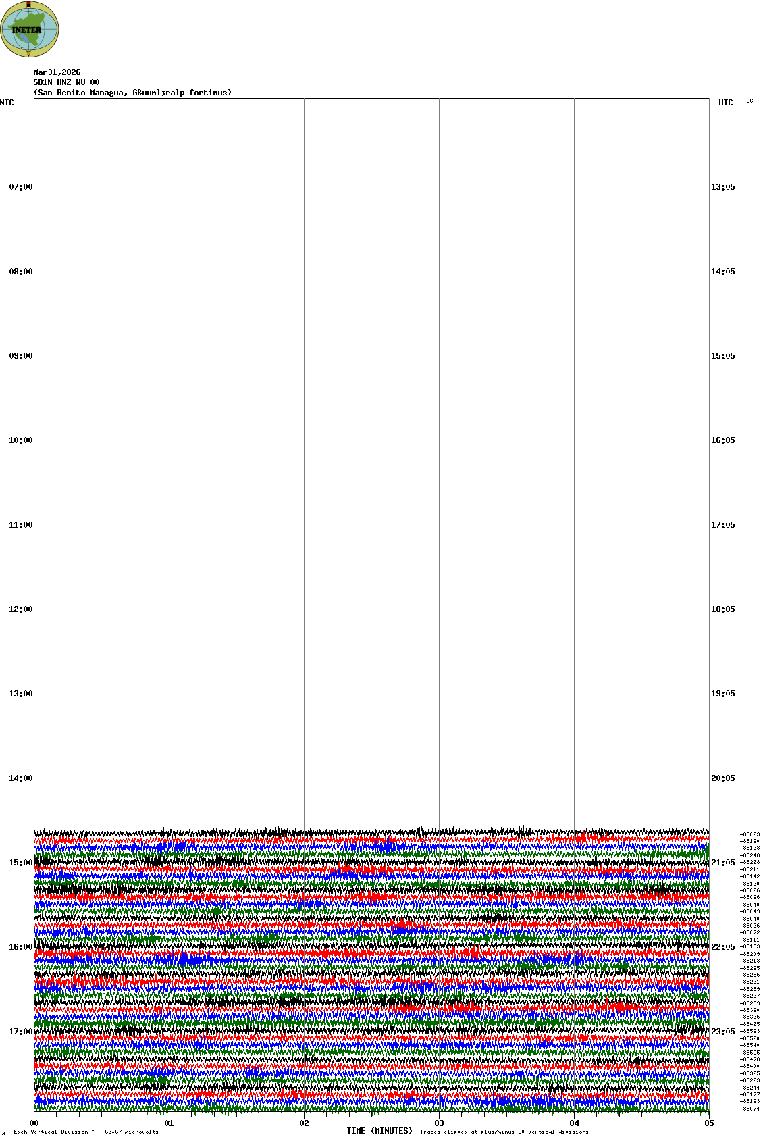763x1141 pixels.
Task: Click the 22:05 UTC row label
Action: coord(722,947)
